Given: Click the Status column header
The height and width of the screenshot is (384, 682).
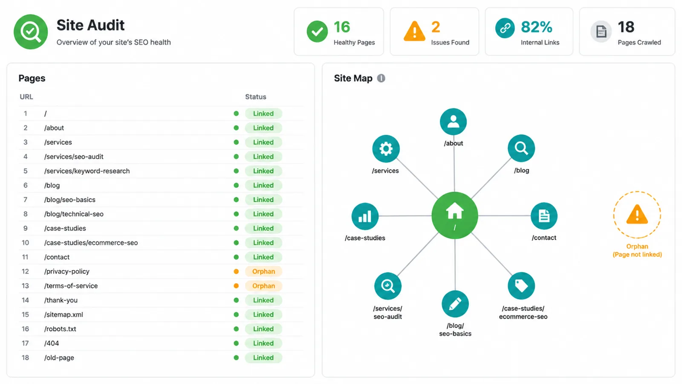Looking at the screenshot, I should pyautogui.click(x=256, y=97).
